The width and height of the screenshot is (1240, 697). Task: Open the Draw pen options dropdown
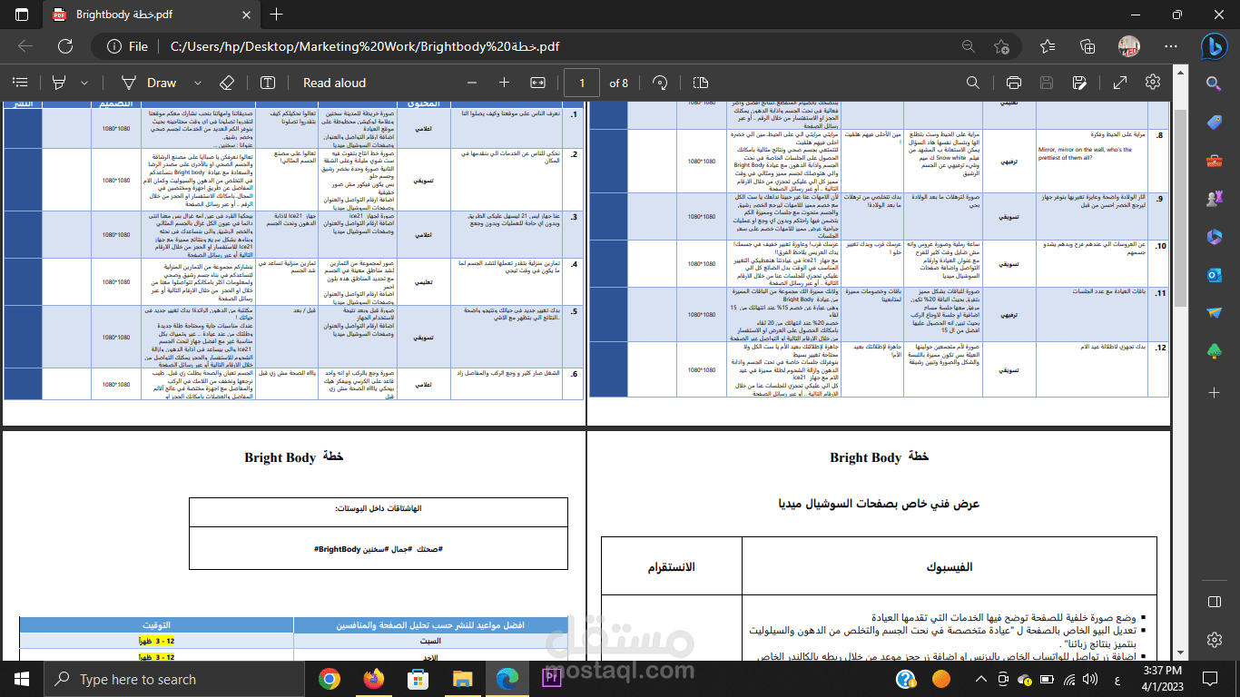[x=196, y=83]
